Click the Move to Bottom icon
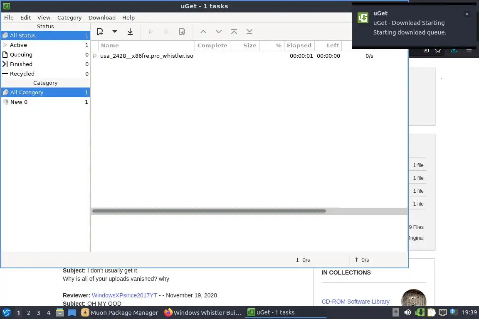 pyautogui.click(x=249, y=32)
